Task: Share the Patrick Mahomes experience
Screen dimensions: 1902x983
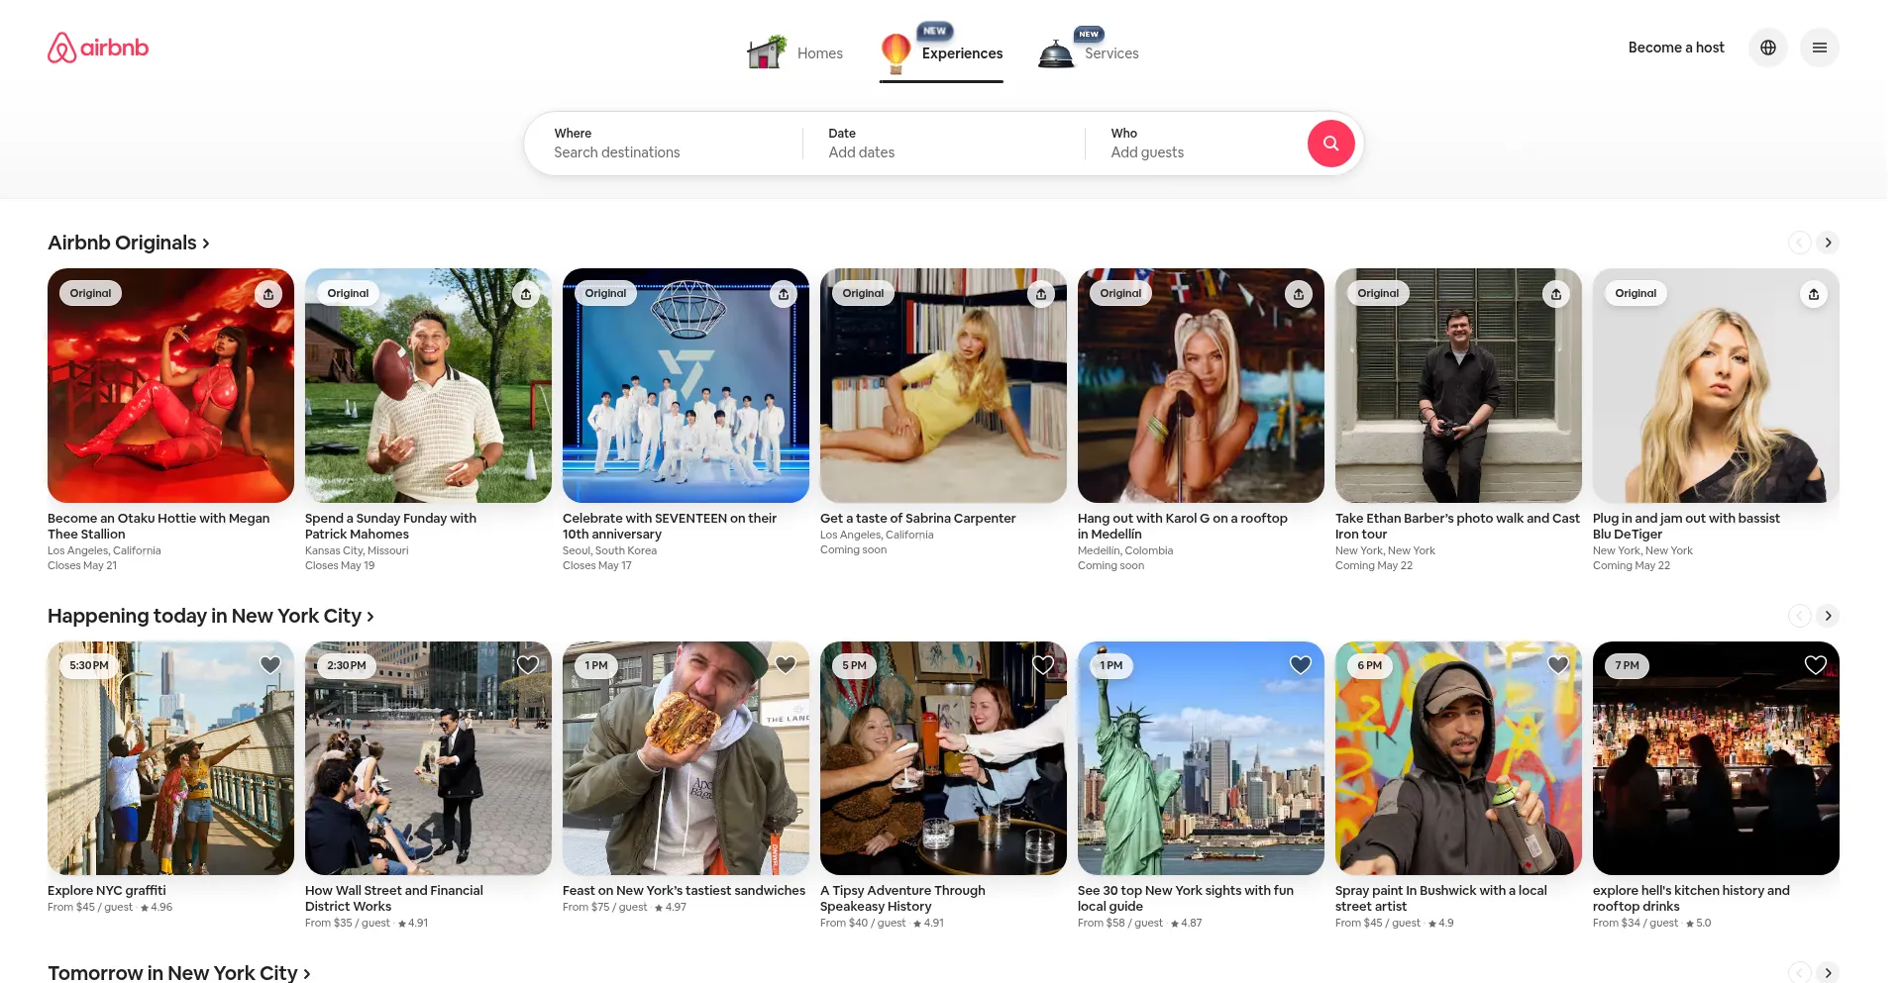Action: coord(526,294)
